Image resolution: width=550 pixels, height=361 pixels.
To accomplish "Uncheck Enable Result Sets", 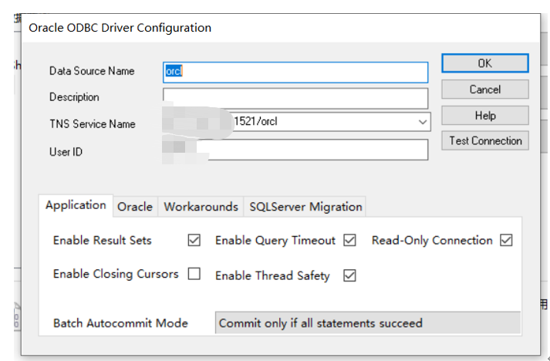I will [194, 241].
